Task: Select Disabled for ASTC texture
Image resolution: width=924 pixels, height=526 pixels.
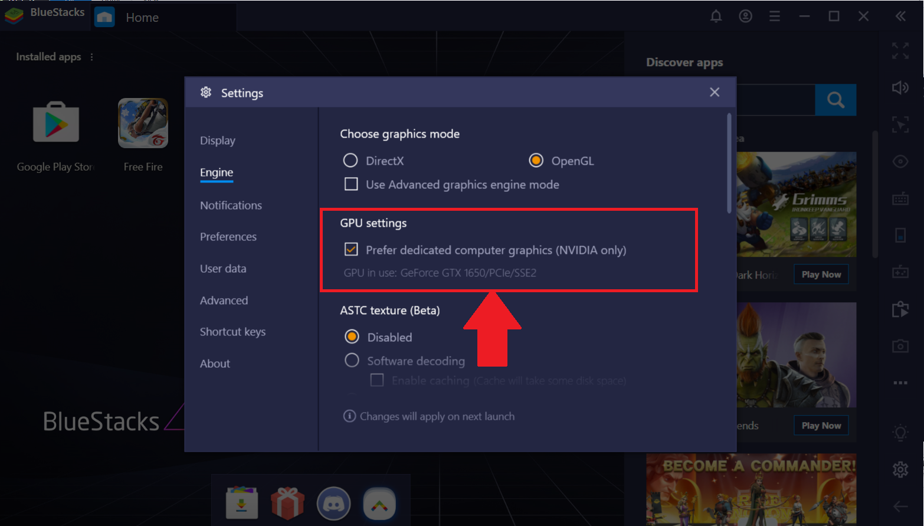Action: click(x=352, y=336)
